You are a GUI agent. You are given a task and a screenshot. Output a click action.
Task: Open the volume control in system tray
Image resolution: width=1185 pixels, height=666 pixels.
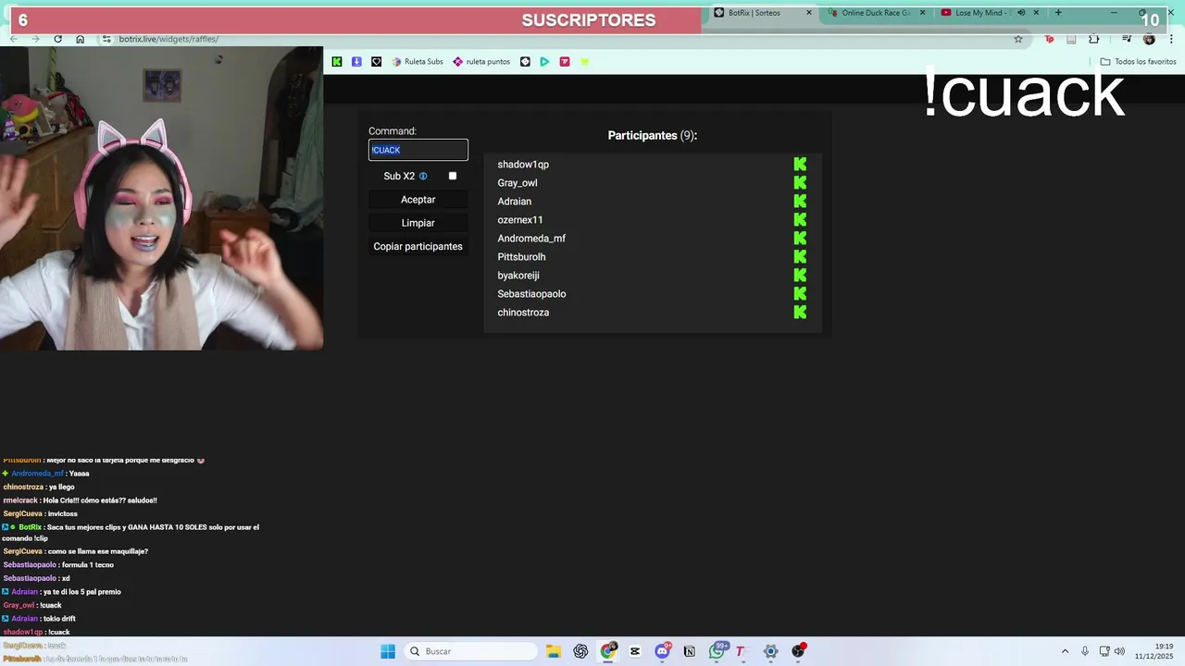1119,651
